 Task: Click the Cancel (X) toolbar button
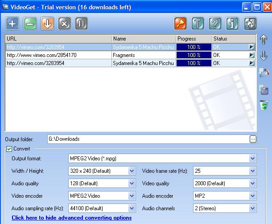[64, 24]
